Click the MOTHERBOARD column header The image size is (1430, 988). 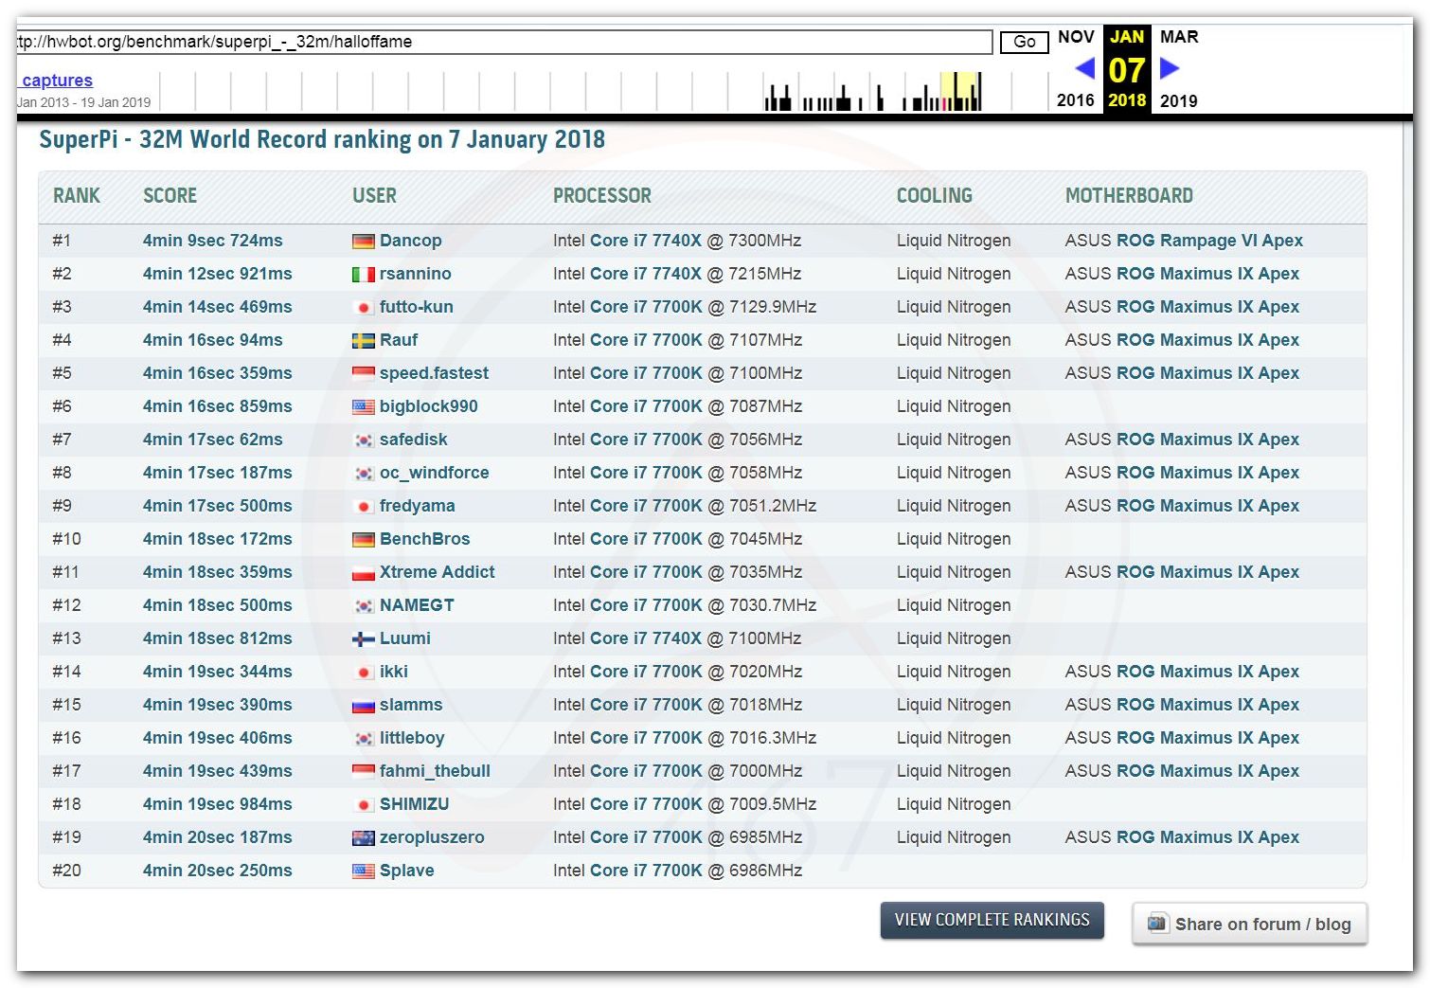(x=1129, y=196)
